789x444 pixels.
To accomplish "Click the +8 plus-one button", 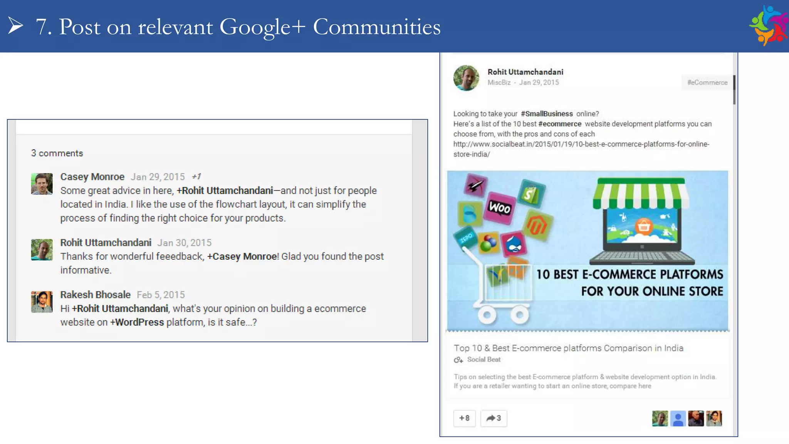I will tap(464, 418).
